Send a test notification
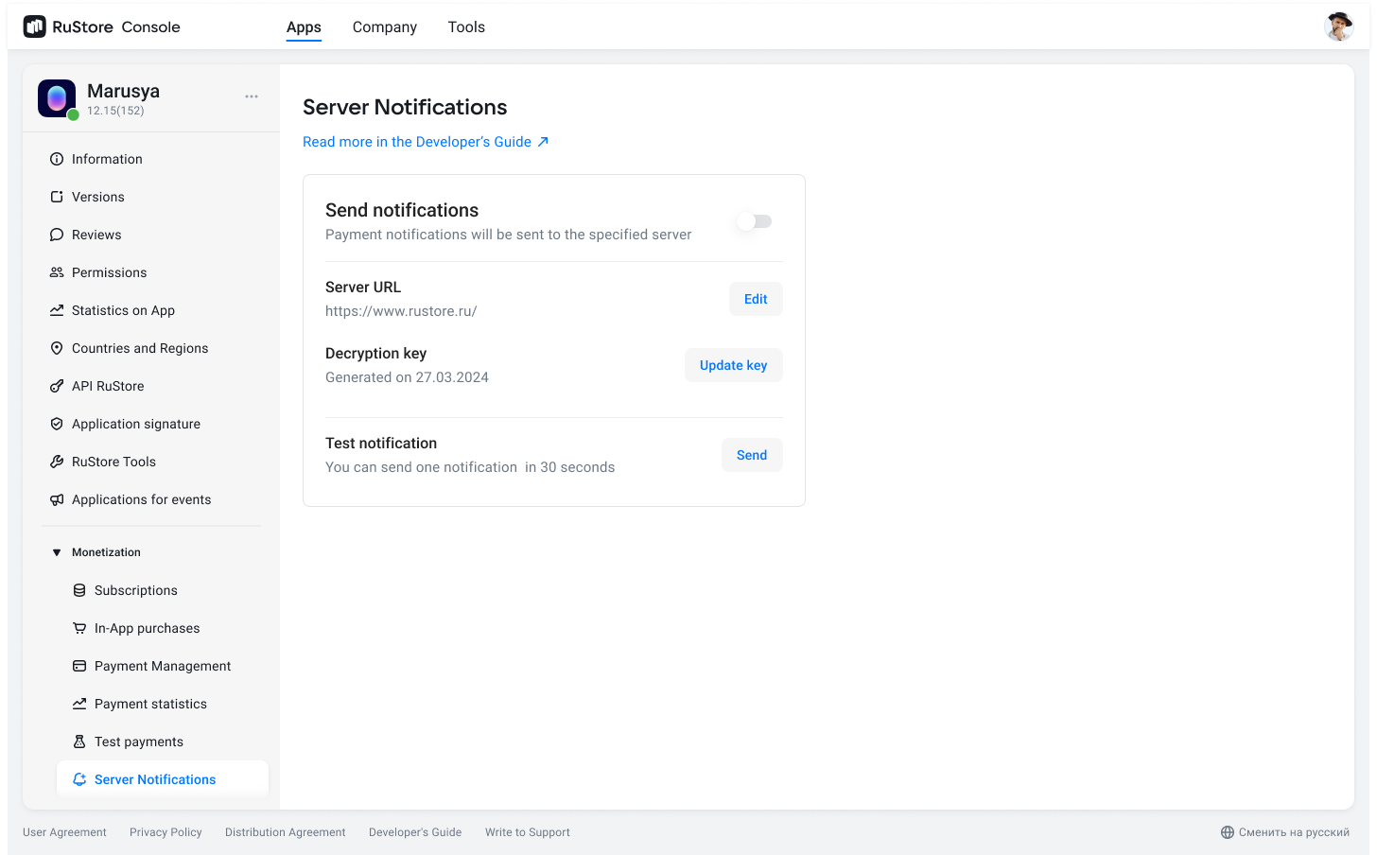Image resolution: width=1377 pixels, height=855 pixels. pos(751,455)
